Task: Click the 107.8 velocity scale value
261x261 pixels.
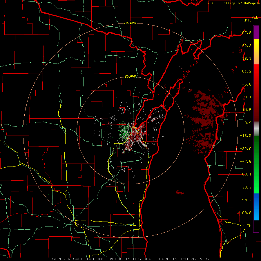Action: point(246,32)
